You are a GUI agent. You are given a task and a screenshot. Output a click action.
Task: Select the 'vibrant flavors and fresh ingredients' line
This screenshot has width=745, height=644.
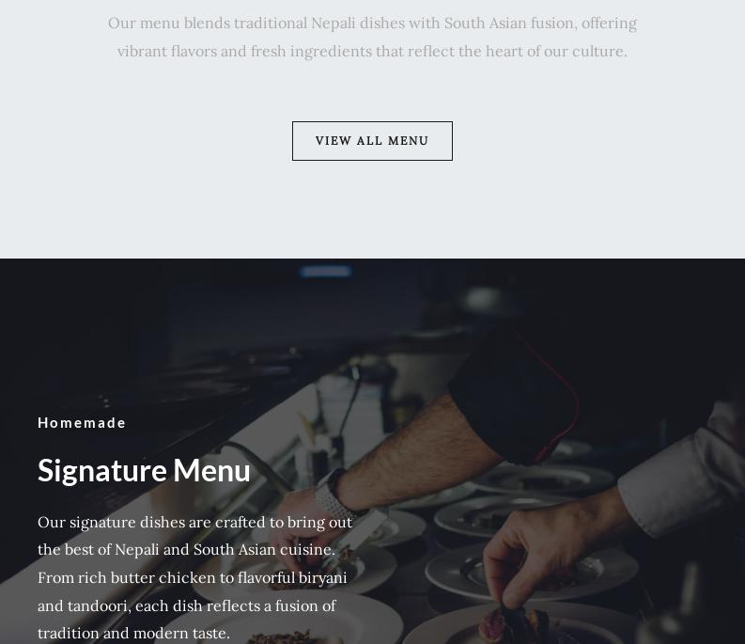point(372,51)
